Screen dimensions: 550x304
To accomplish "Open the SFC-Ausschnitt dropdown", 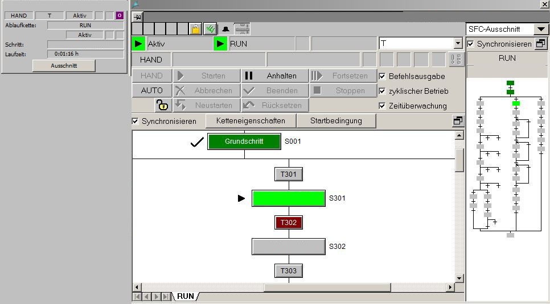I will coord(541,29).
